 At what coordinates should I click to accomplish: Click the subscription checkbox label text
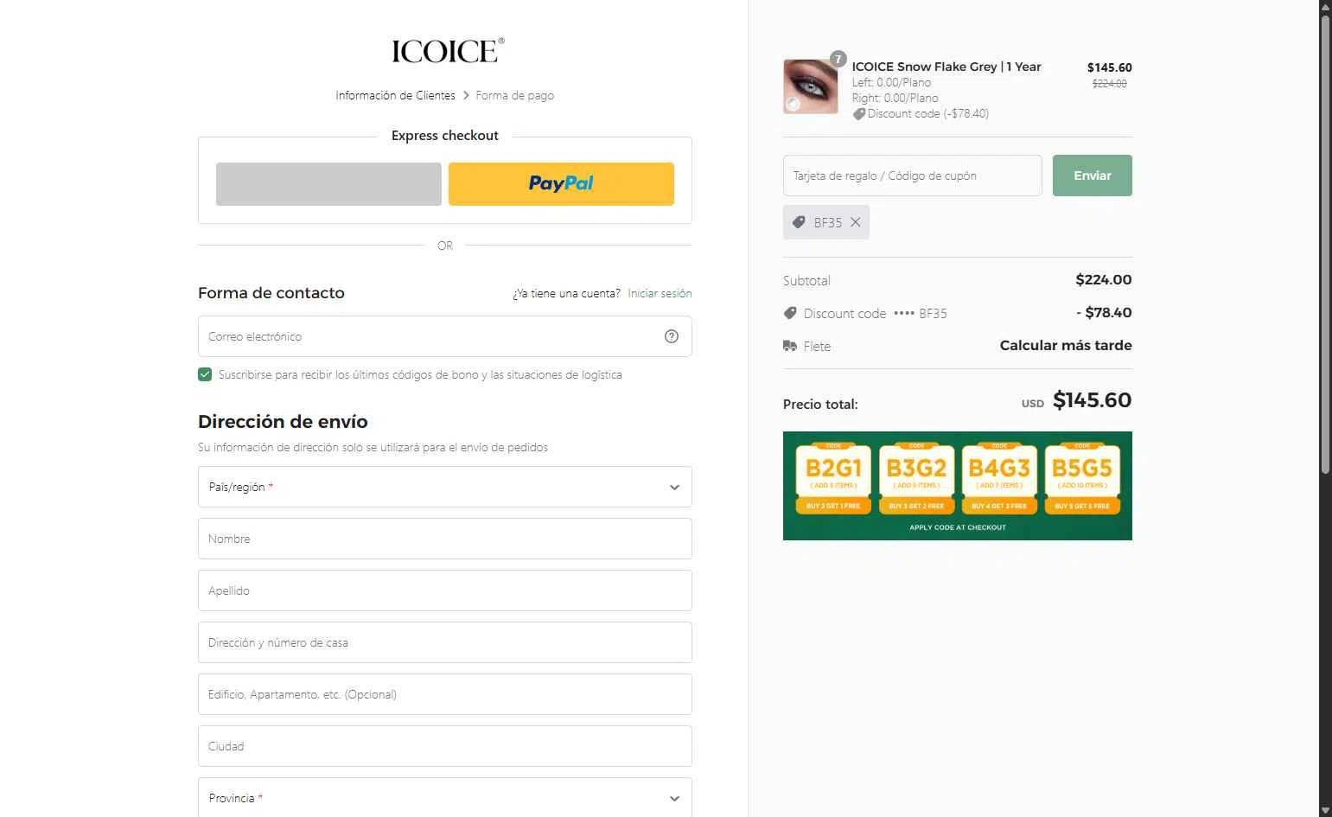420,374
